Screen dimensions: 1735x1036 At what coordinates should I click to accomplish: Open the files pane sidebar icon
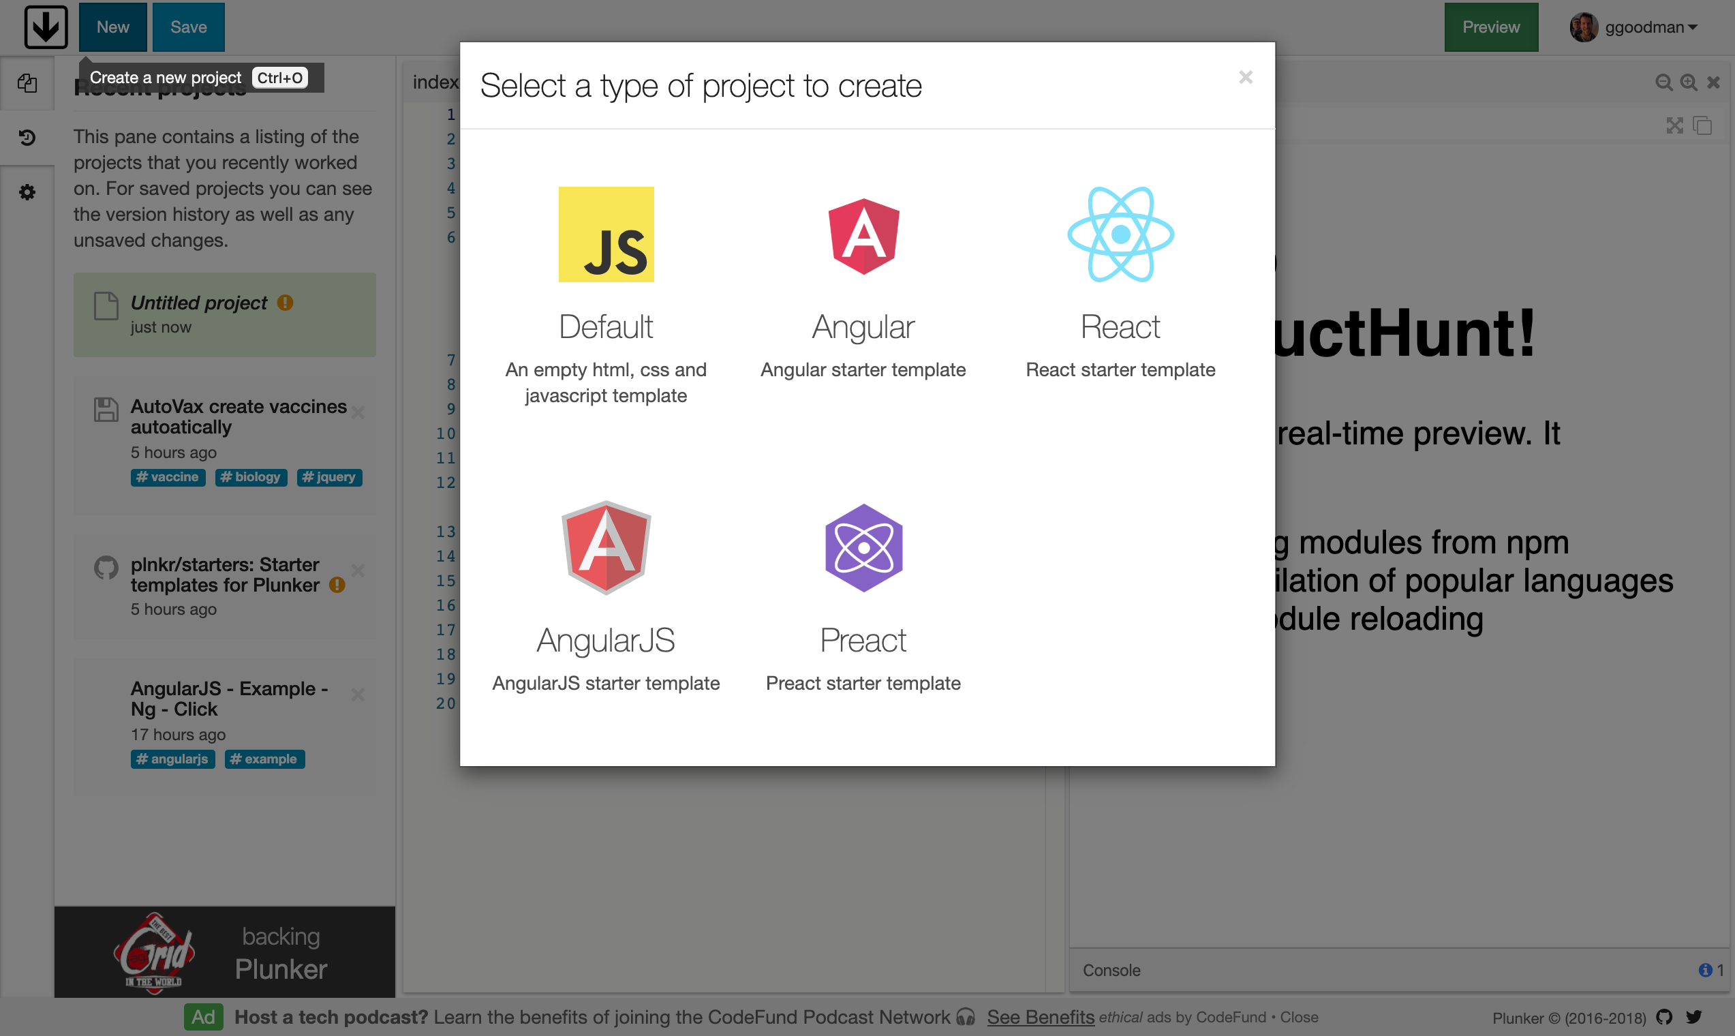coord(27,83)
